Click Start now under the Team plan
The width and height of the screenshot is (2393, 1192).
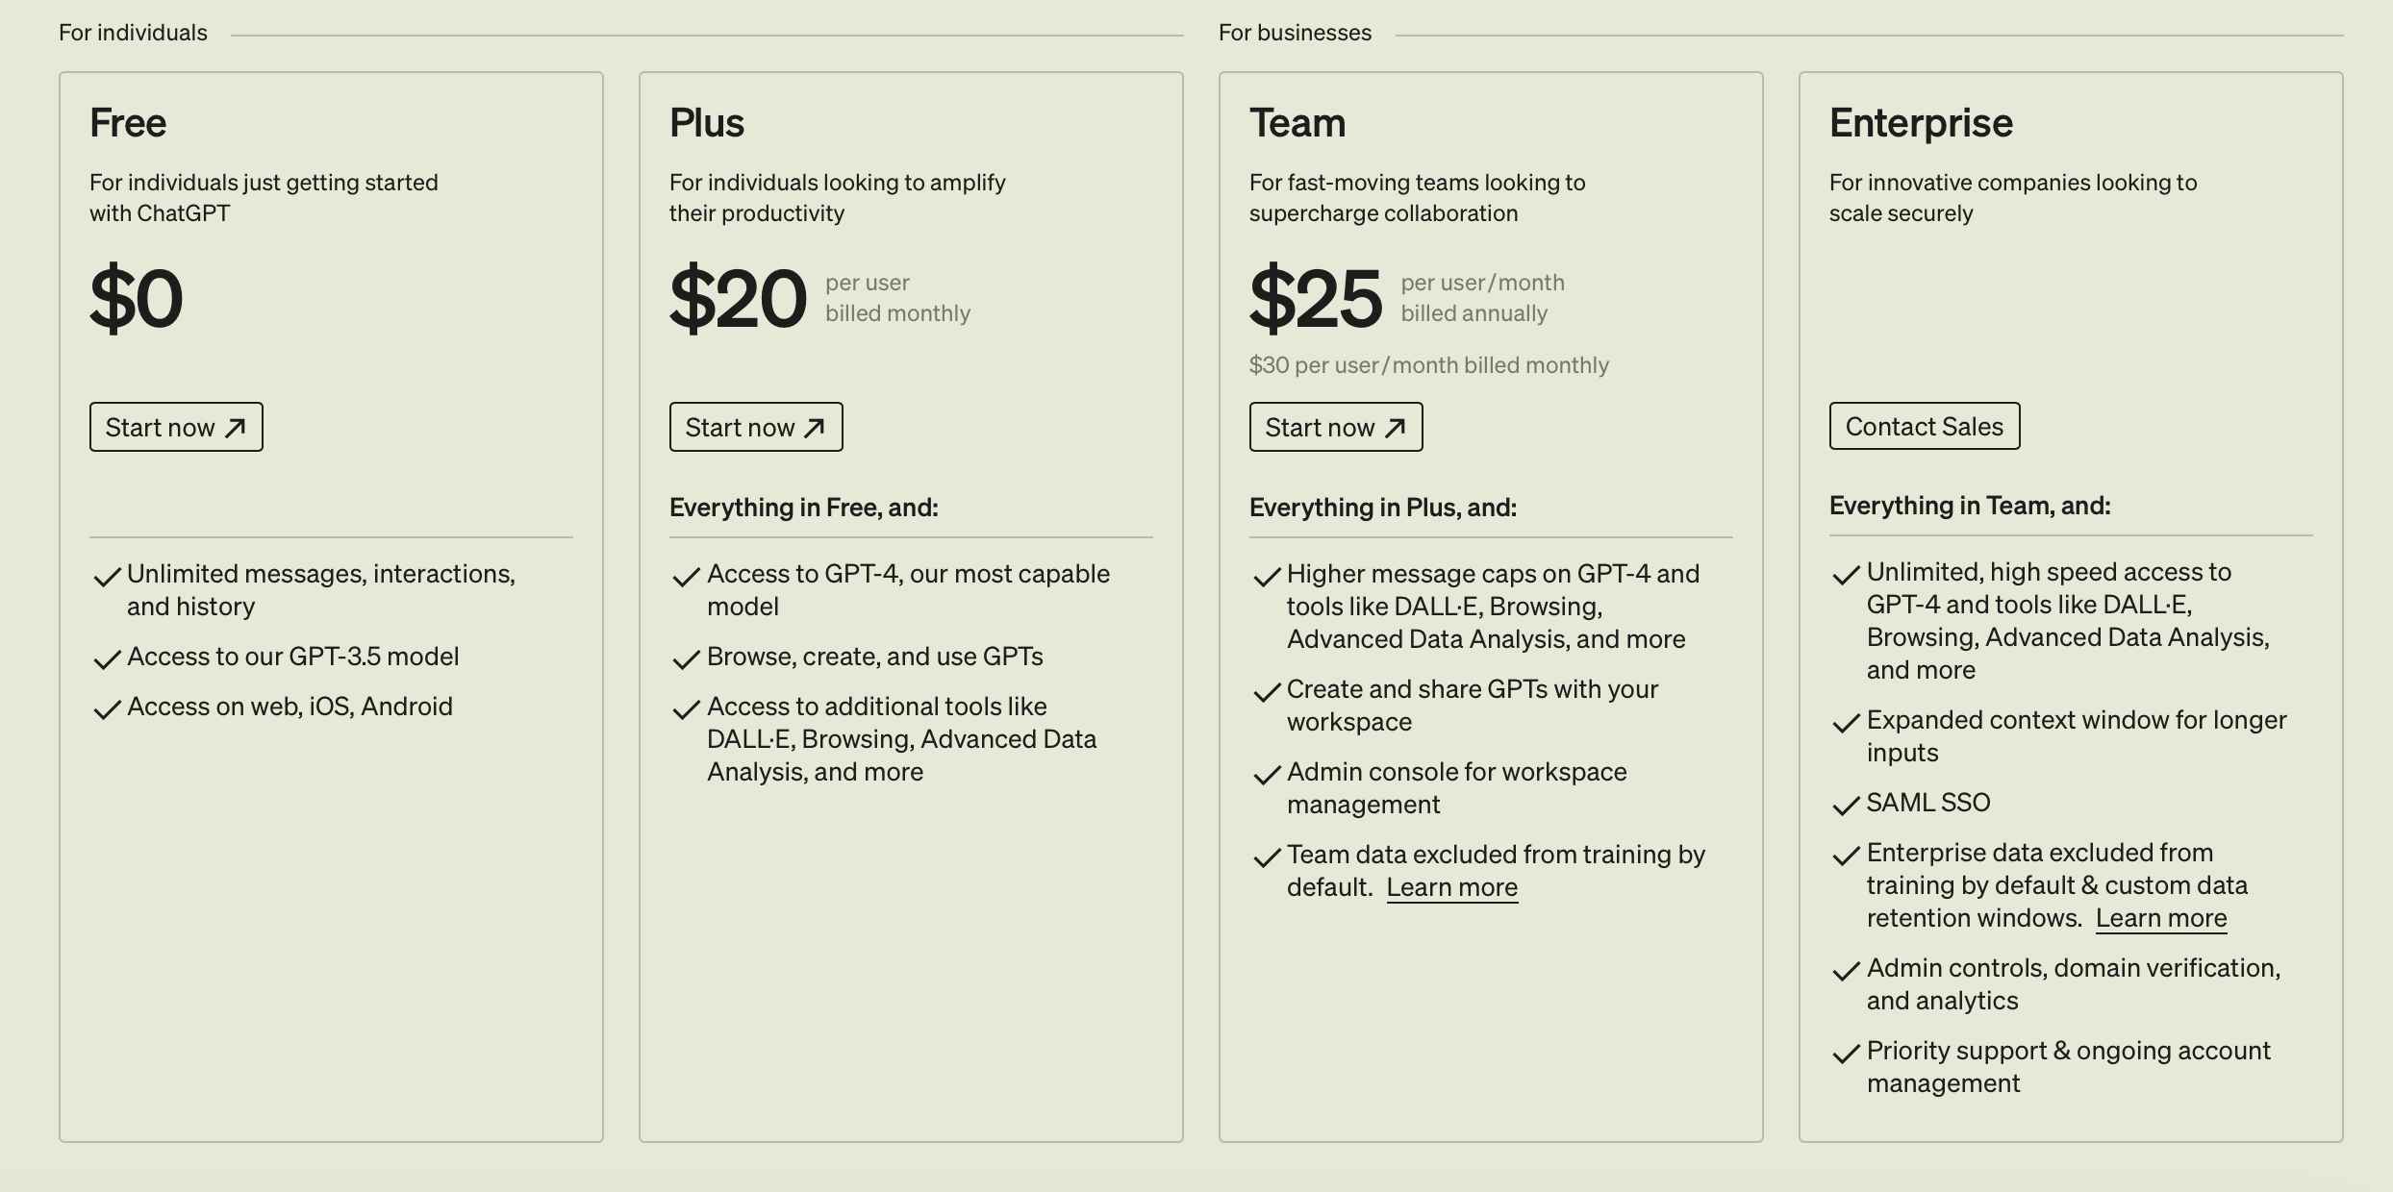1336,427
